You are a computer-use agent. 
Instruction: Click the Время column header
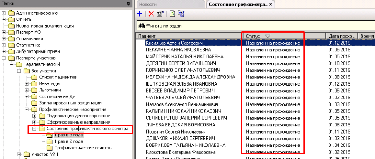366,36
